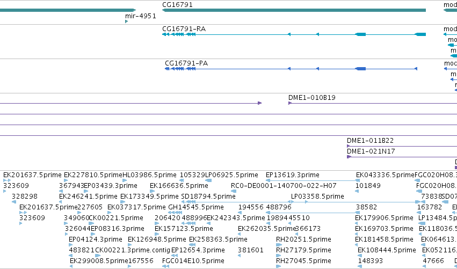Screen dimensions: 457x269
Task: Click the EK157123.5prime label
Action: pos(184,229)
